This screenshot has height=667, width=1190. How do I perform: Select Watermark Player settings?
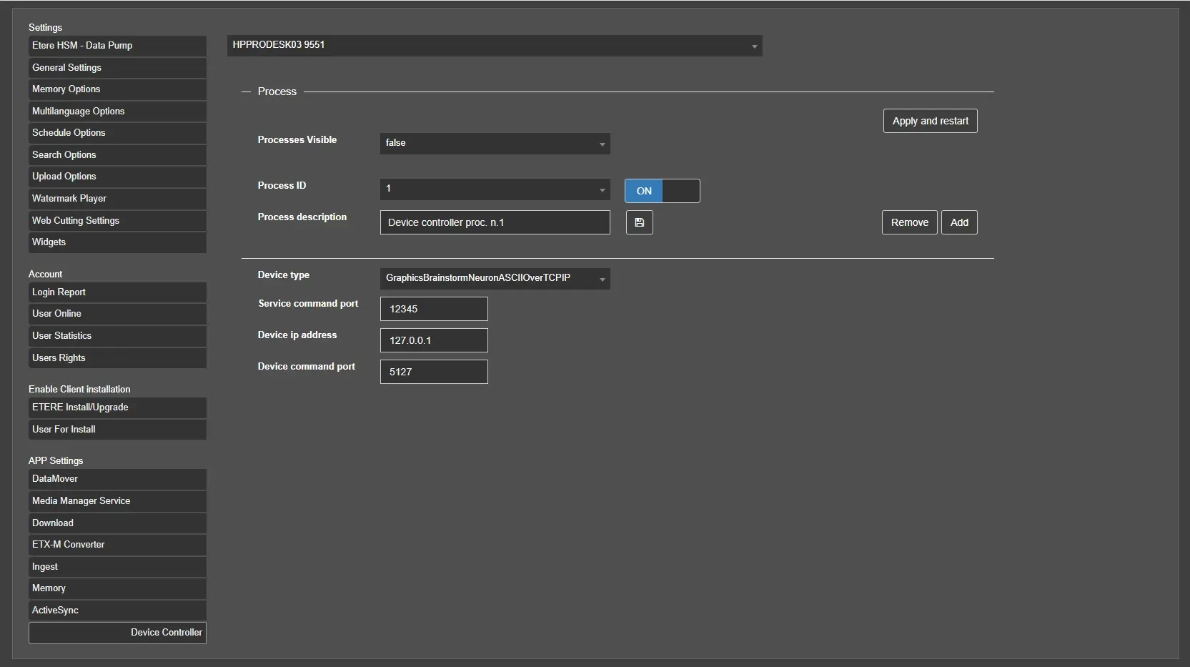[117, 199]
